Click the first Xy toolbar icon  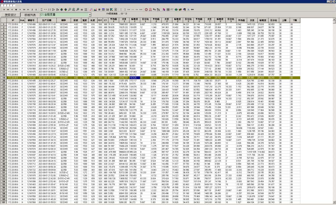coord(154,10)
